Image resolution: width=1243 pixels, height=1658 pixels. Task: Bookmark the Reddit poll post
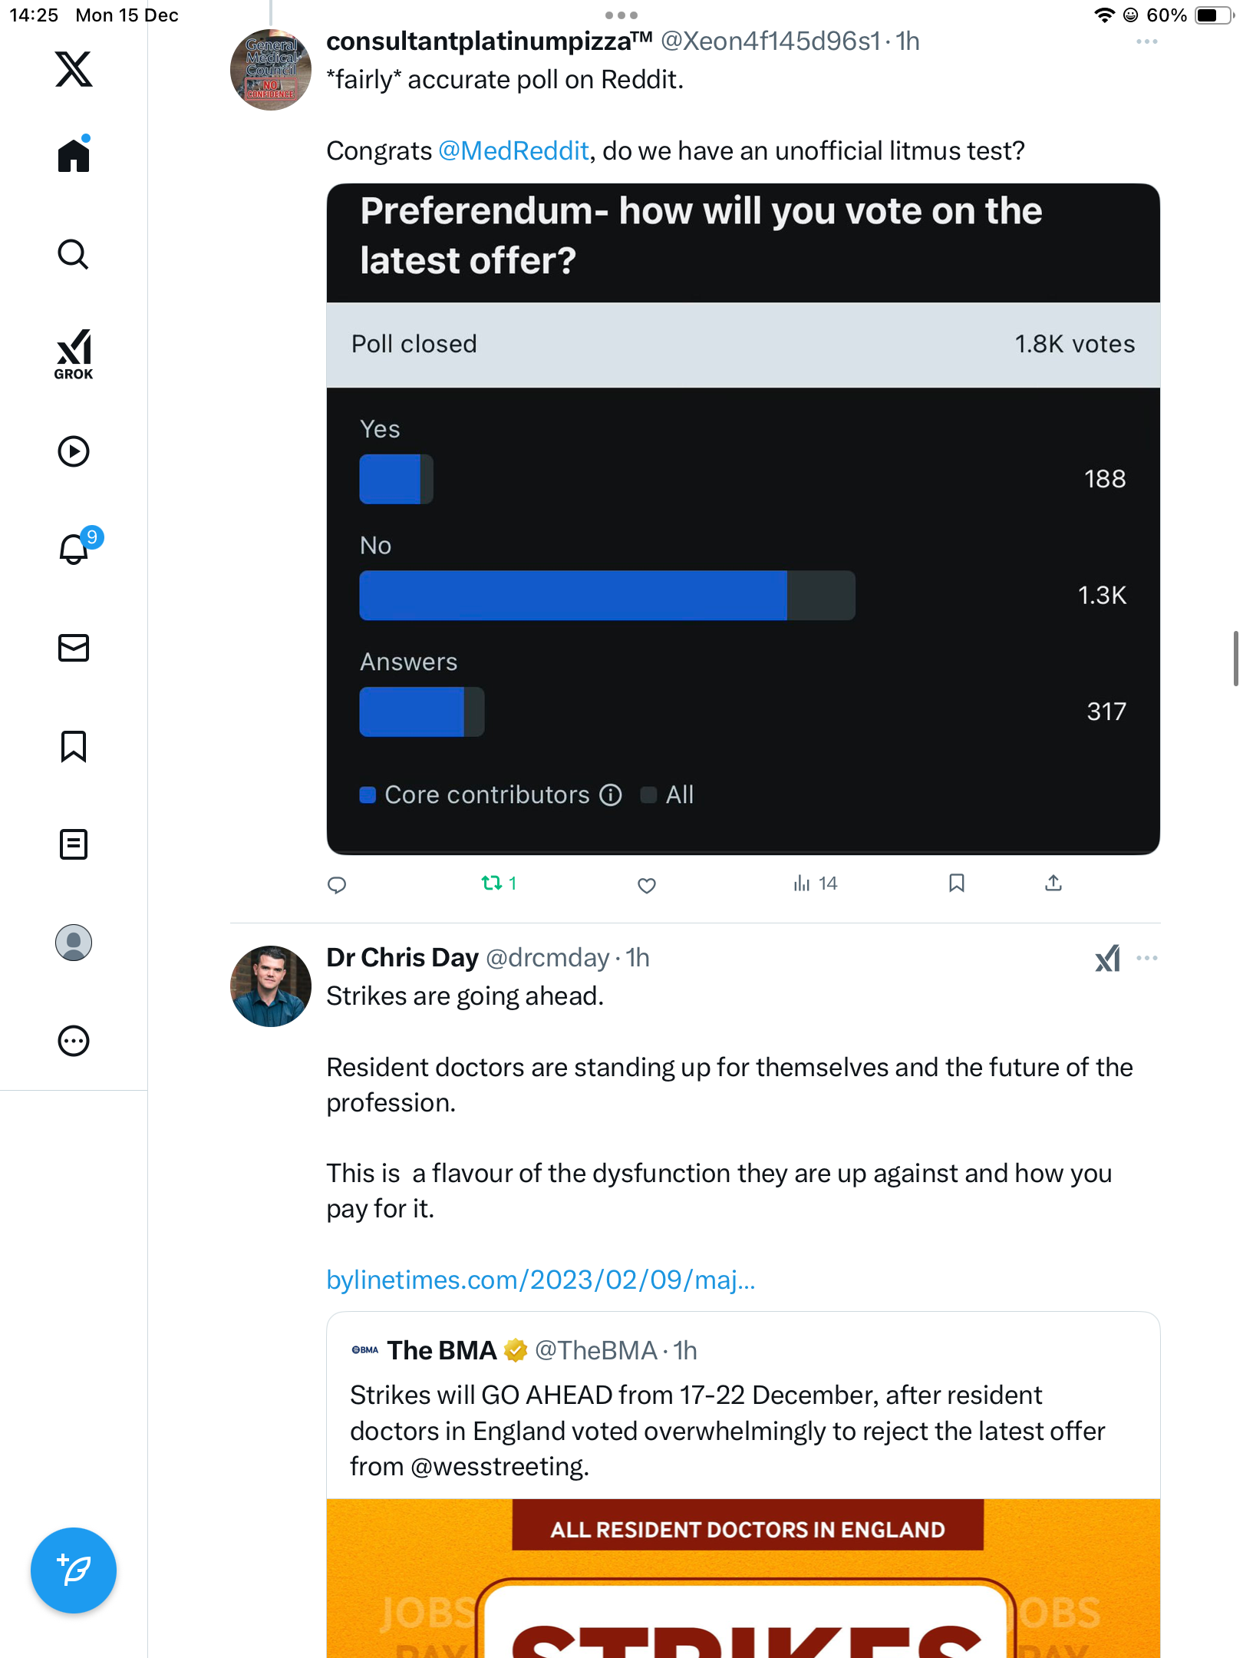pyautogui.click(x=956, y=883)
